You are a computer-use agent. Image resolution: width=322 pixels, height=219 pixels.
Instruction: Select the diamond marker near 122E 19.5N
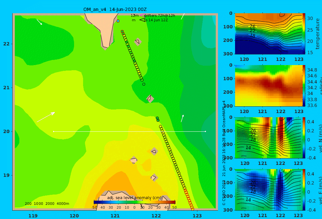click(x=154, y=151)
